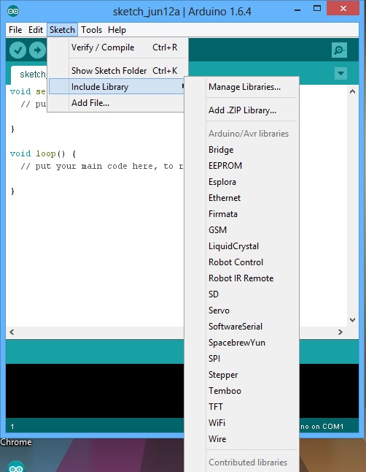366x472 pixels.
Task: Click the Arduino desktop icon below Chrome
Action: [15, 467]
